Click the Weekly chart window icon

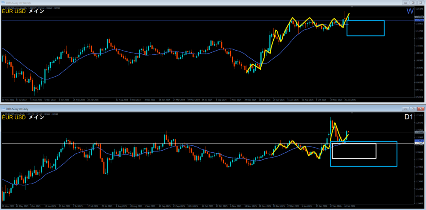coord(3,2)
